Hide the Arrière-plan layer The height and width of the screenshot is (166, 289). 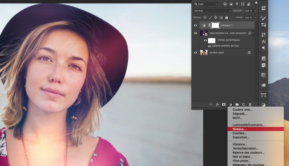[x=195, y=53]
